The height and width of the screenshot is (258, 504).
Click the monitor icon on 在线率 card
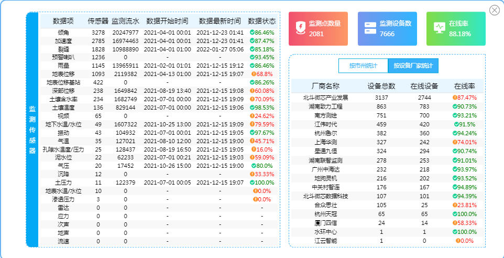(440, 28)
